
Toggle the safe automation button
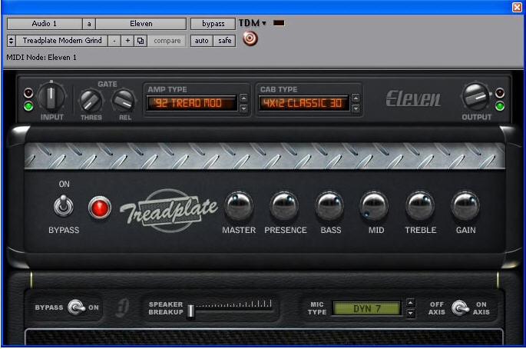(225, 41)
